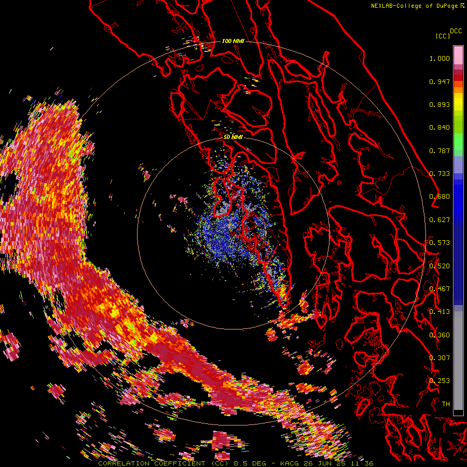Select the 0.893 scale value
The height and width of the screenshot is (467, 467).
click(439, 104)
